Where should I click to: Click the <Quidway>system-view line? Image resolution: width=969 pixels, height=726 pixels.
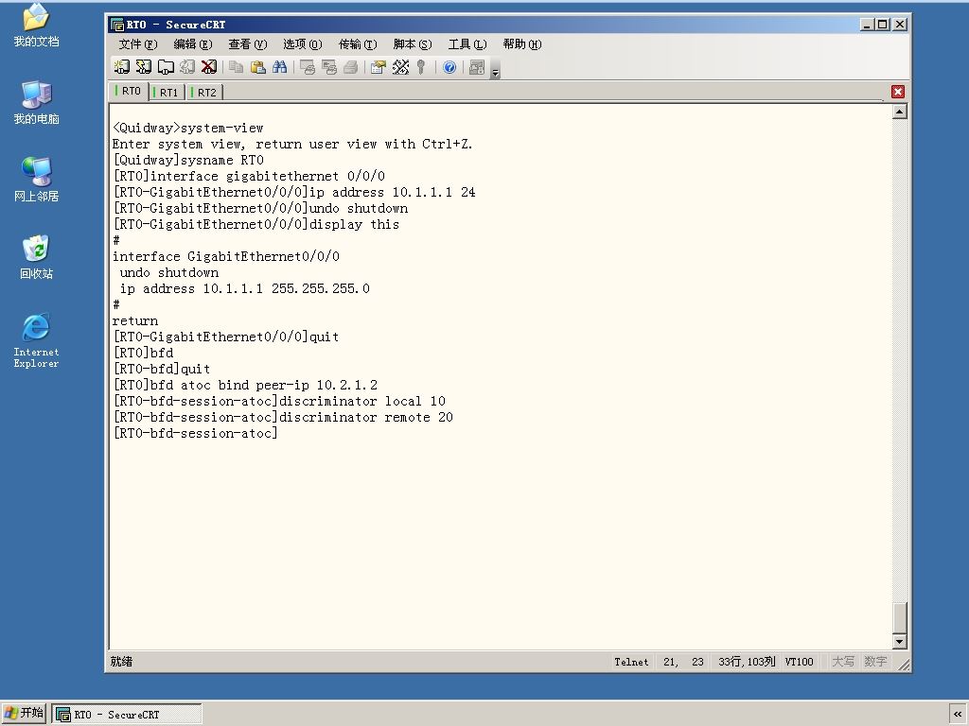coord(188,129)
